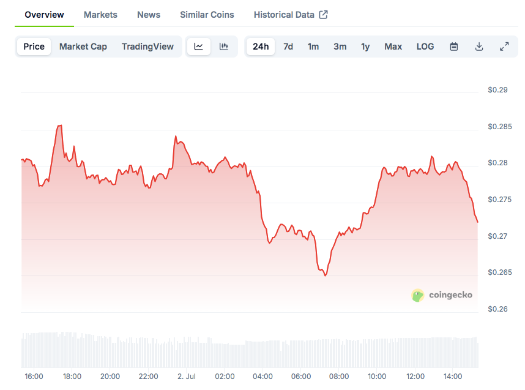Set chart range to 1y

[365, 47]
